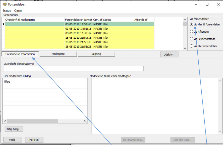
Task: Click the Opr. af column header
Action: click(x=98, y=20)
